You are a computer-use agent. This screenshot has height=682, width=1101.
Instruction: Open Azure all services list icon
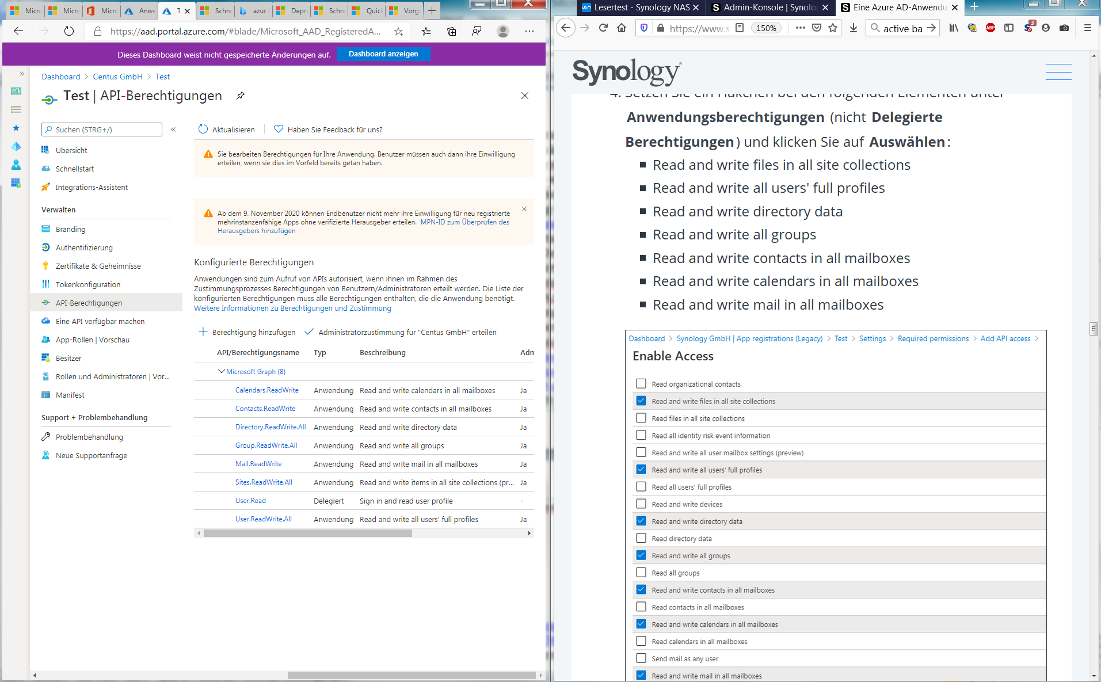click(x=16, y=109)
